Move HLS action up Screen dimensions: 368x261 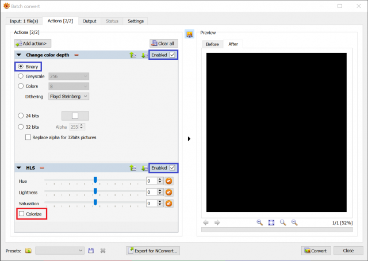click(133, 168)
